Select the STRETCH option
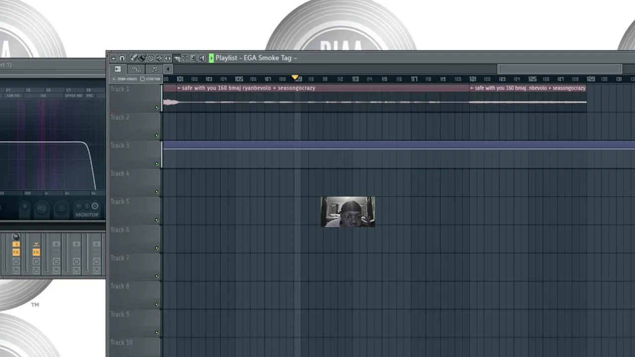 [x=150, y=79]
